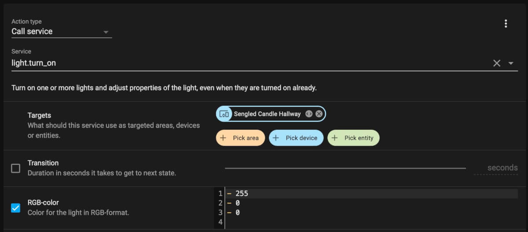Enable the Transition checkbox
Viewport: 528px width, 232px height.
[x=15, y=168]
